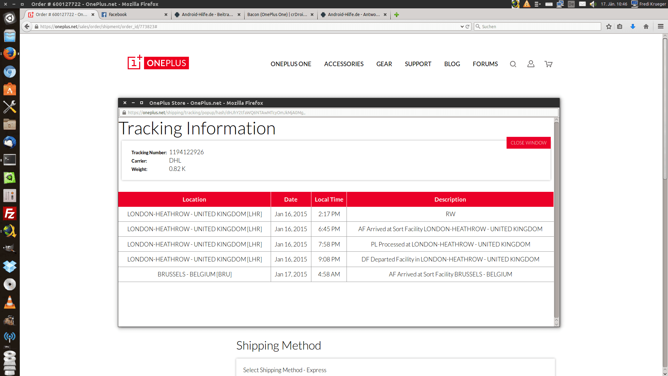Switch to the Facebook tab
668x376 pixels.
coord(134,15)
